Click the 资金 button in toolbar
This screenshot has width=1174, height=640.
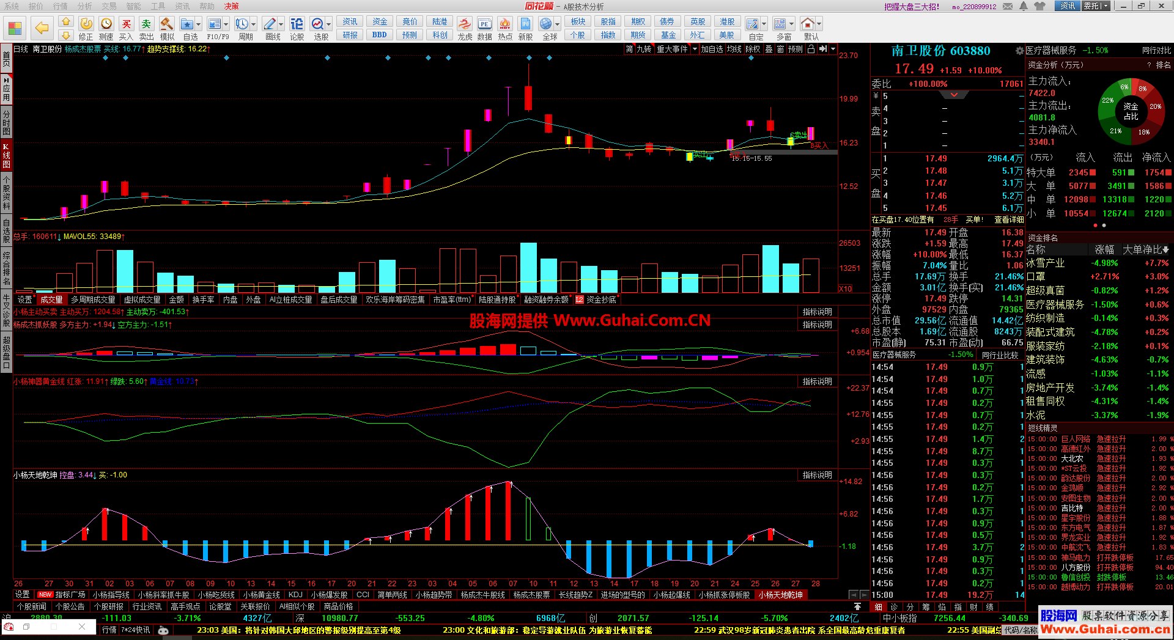point(380,21)
